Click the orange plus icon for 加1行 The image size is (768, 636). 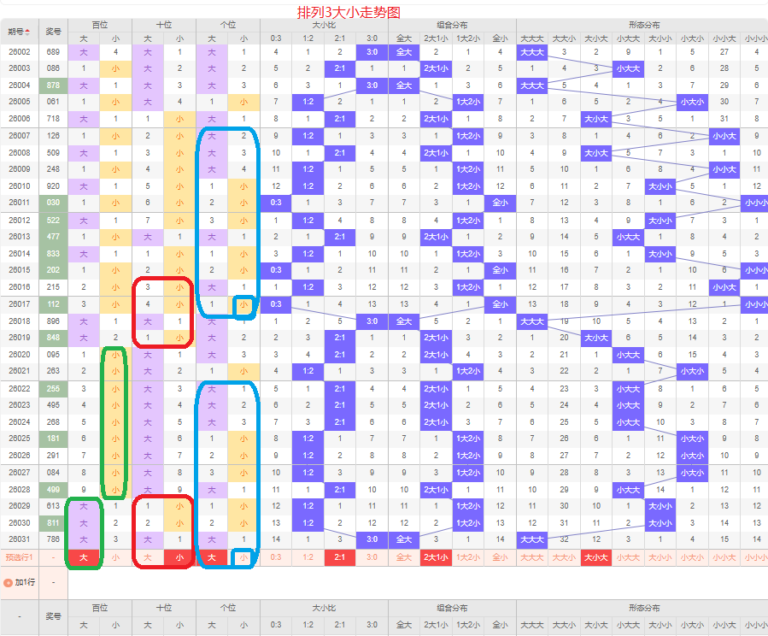(8, 583)
